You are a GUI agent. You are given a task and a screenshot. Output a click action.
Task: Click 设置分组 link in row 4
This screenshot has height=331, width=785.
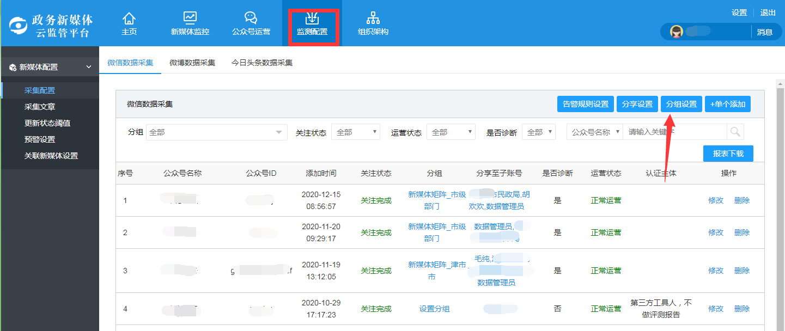pos(434,309)
